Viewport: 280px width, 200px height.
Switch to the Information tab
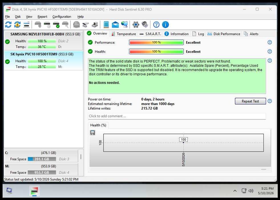coord(176,34)
